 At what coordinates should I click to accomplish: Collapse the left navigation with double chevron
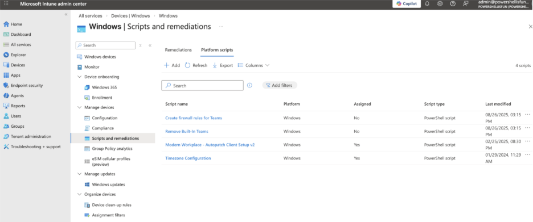click(x=66, y=14)
